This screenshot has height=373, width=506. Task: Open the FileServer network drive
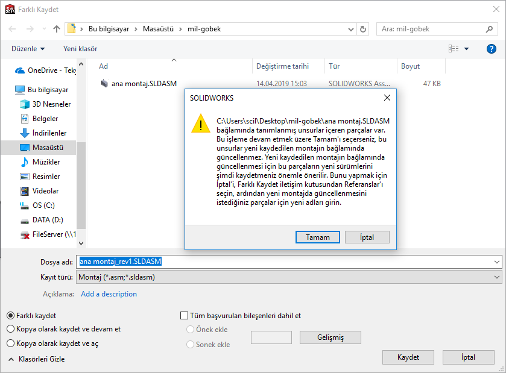click(48, 234)
